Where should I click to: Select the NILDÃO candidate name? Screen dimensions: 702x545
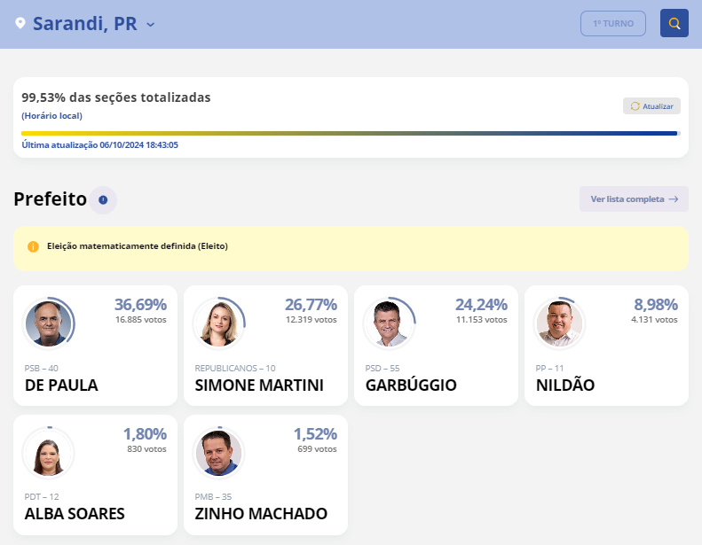pos(565,385)
